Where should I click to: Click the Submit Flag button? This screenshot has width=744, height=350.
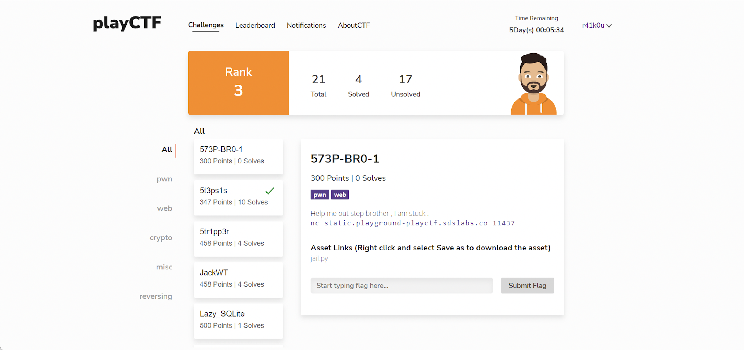(527, 286)
